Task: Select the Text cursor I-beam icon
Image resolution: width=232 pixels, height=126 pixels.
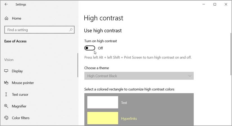Action: click(6, 94)
